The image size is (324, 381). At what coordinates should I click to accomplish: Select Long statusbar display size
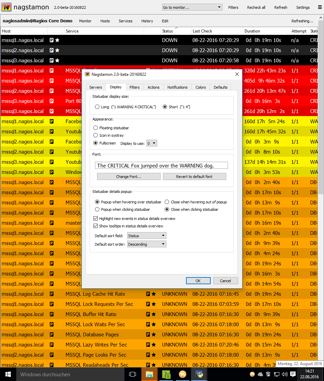click(x=97, y=107)
